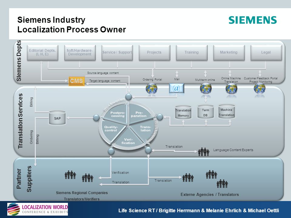The image size is (291, 218).
Task: Click the 'Multiterm online' label
Action: (x=205, y=80)
